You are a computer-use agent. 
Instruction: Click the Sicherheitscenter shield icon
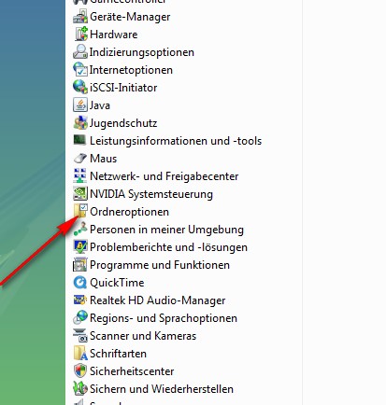(x=80, y=371)
